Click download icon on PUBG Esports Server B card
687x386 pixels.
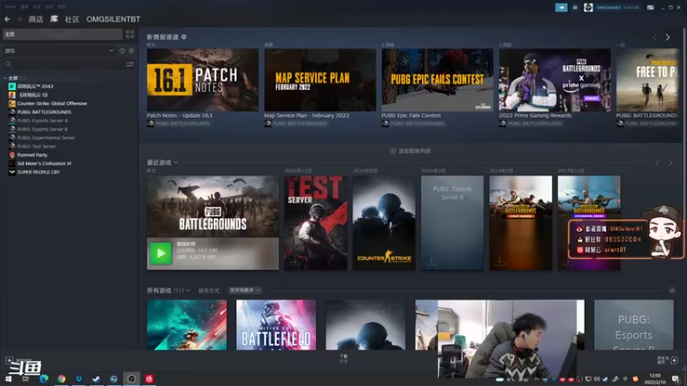point(431,262)
